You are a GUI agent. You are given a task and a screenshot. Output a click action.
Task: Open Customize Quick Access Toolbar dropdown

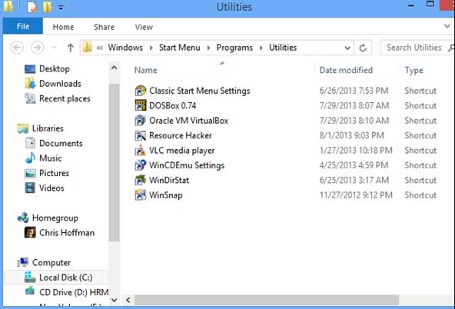pyautogui.click(x=61, y=8)
